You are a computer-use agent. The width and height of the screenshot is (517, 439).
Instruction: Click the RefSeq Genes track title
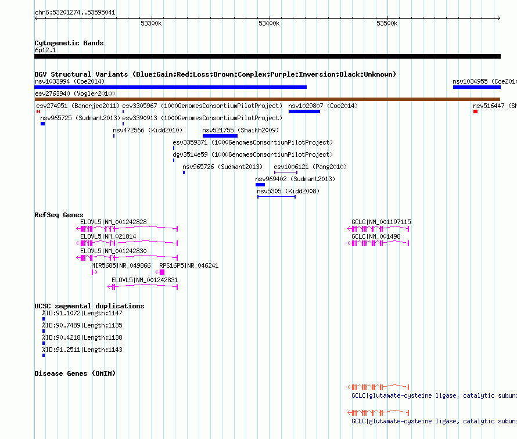[59, 215]
